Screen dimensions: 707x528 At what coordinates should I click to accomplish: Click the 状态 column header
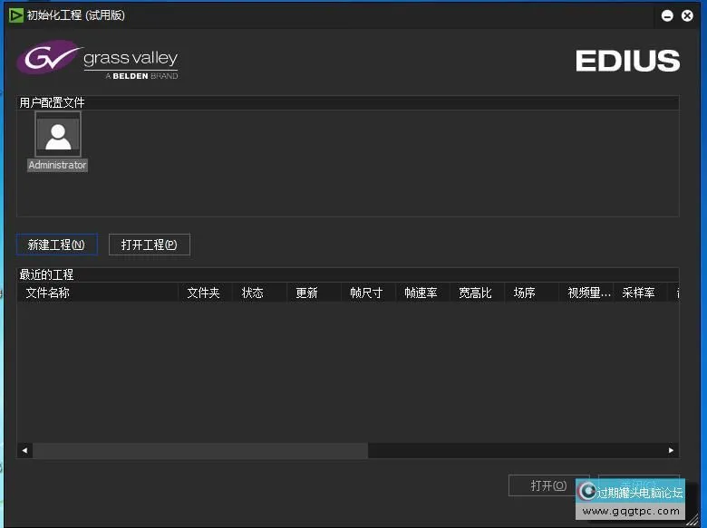click(260, 293)
